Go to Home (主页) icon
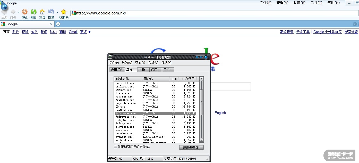Viewport: 359px width, 163px height. [x=42, y=12]
